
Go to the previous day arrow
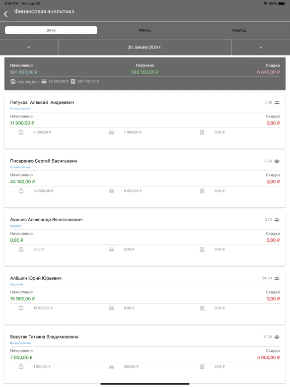[29, 47]
